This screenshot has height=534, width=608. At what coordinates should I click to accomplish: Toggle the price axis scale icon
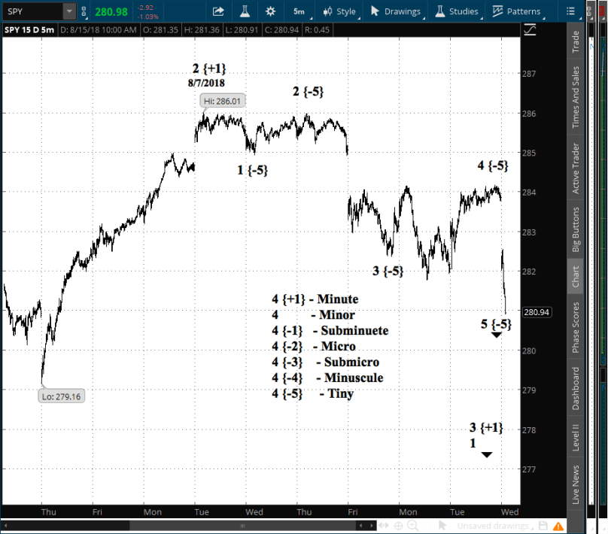click(x=530, y=29)
